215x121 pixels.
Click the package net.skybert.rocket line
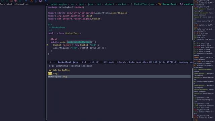(x=66, y=7)
